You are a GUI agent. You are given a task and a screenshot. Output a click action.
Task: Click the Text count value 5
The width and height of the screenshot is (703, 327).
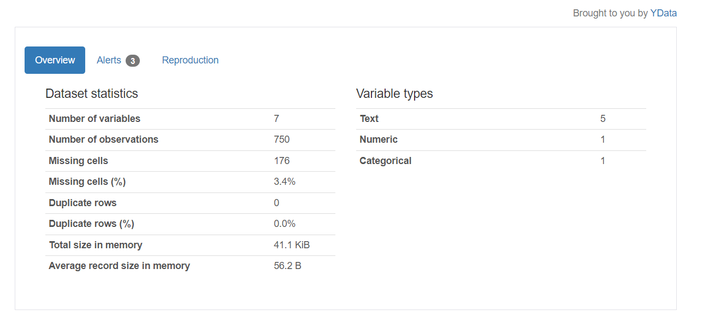point(603,119)
